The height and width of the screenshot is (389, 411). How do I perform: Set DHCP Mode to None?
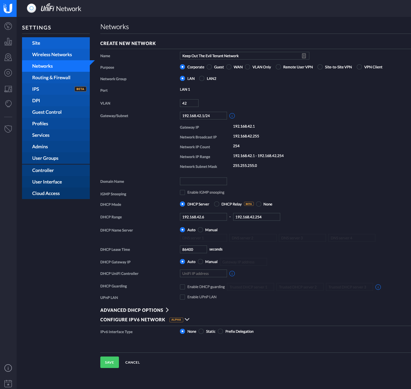coord(259,204)
